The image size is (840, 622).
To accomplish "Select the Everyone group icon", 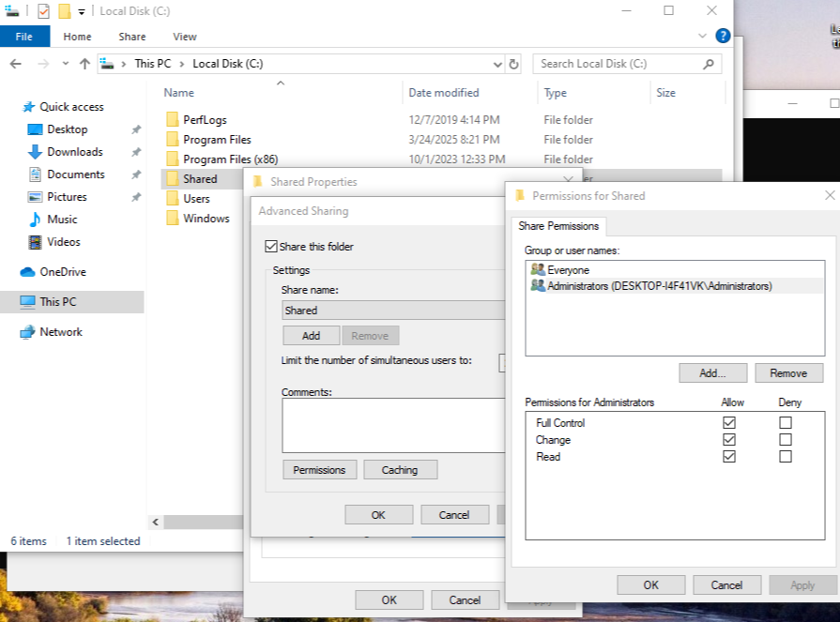I will (x=538, y=269).
